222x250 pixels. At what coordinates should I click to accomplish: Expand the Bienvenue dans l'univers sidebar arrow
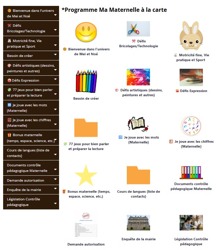(x=55, y=15)
